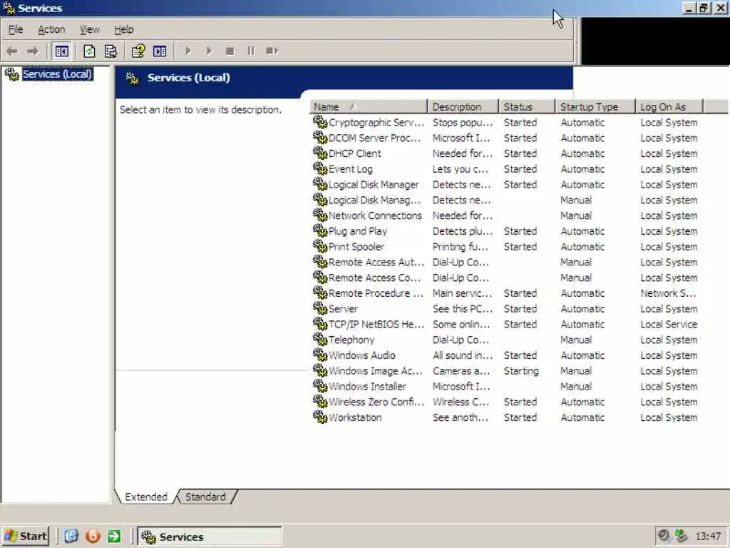
Task: Open the File menu
Action: click(x=16, y=29)
